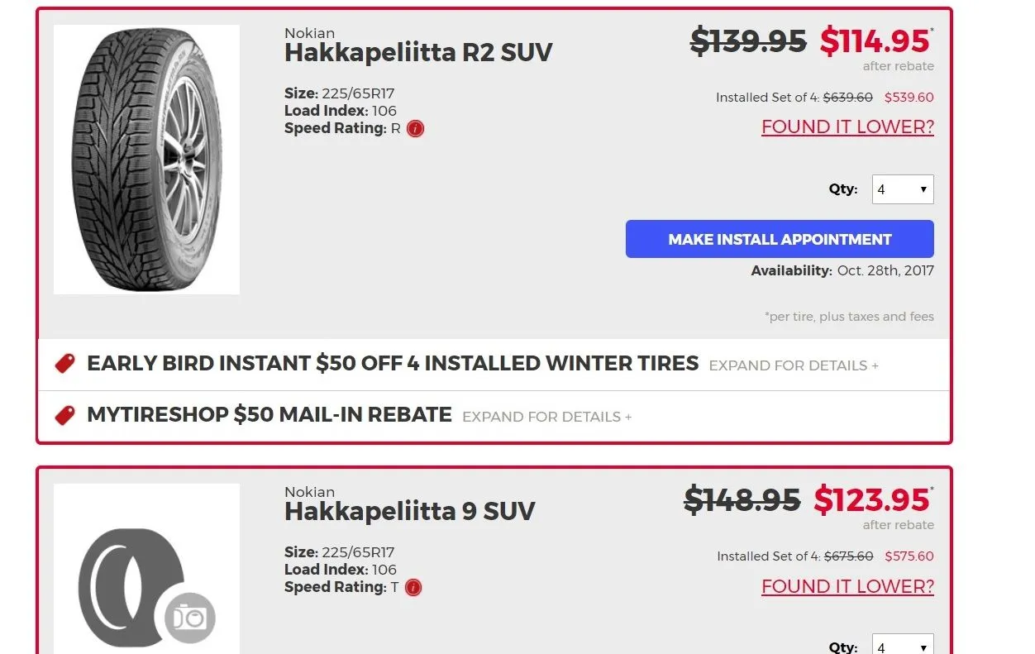
Task: Expand MyTireShop $50 mail-in rebate details
Action: (546, 417)
